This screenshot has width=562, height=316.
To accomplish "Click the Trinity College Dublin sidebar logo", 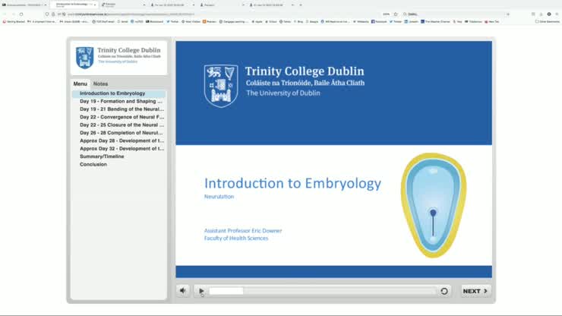I will pyautogui.click(x=118, y=58).
